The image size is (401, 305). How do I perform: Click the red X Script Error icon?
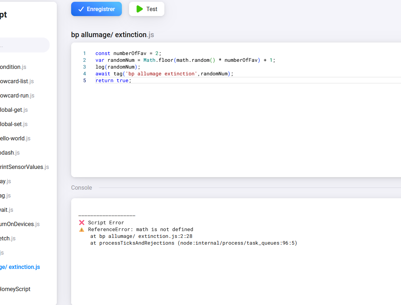pyautogui.click(x=82, y=222)
